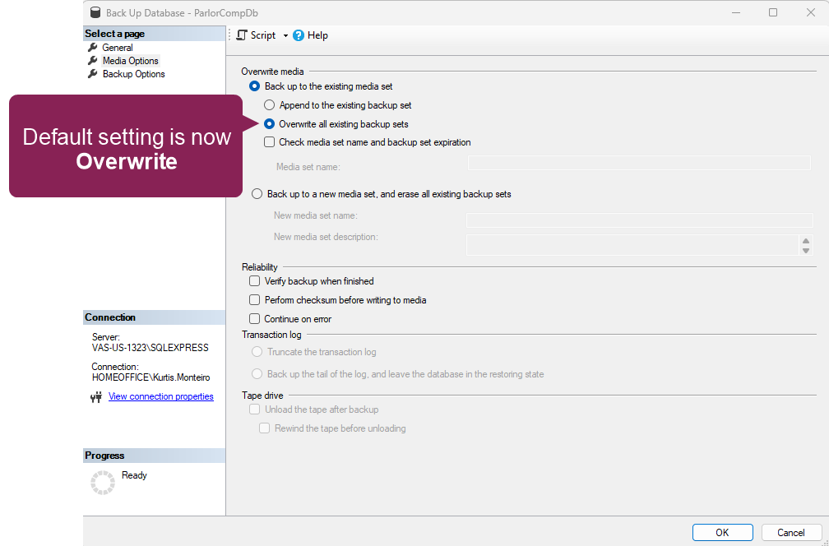Click the wrench icon beside Backup Options
The height and width of the screenshot is (546, 829).
(x=93, y=74)
